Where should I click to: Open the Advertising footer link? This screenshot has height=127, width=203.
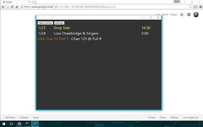point(10,117)
